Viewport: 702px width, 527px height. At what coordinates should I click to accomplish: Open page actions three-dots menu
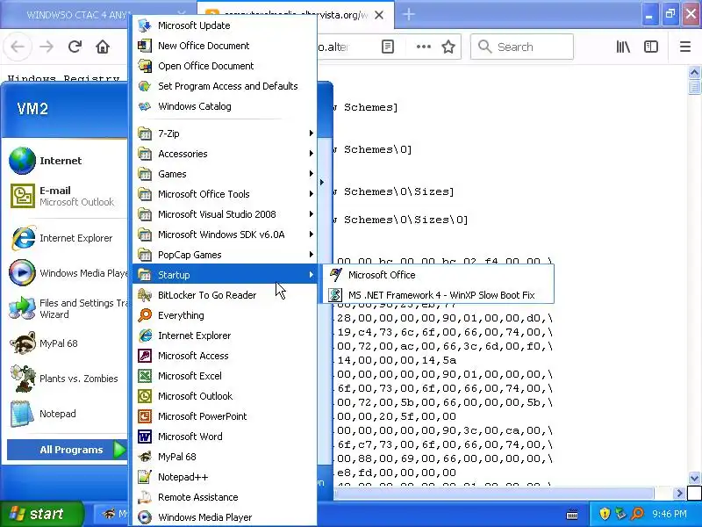point(424,47)
